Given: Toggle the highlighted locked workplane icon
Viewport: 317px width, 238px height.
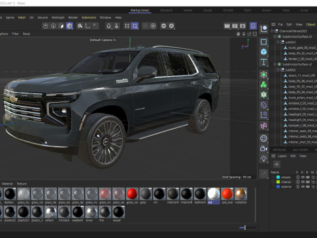Looking at the screenshot, I should click(x=135, y=26).
